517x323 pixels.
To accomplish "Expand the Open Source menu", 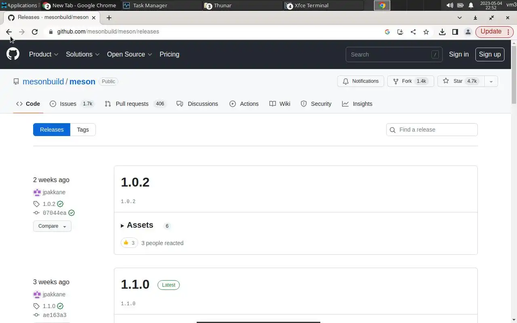I will point(129,54).
